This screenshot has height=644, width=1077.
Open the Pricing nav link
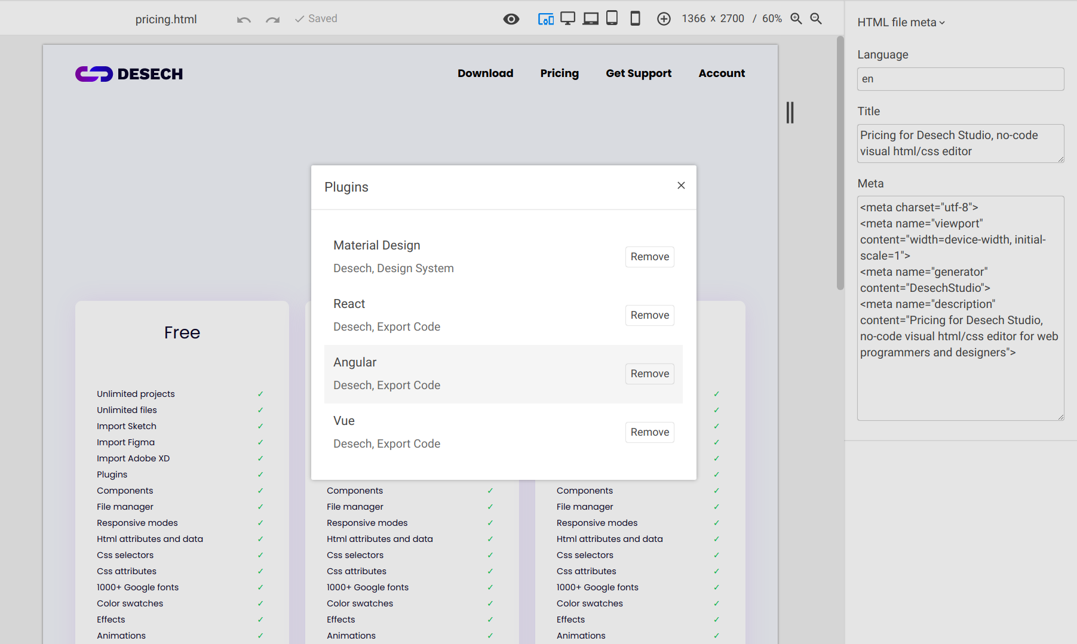pos(560,73)
